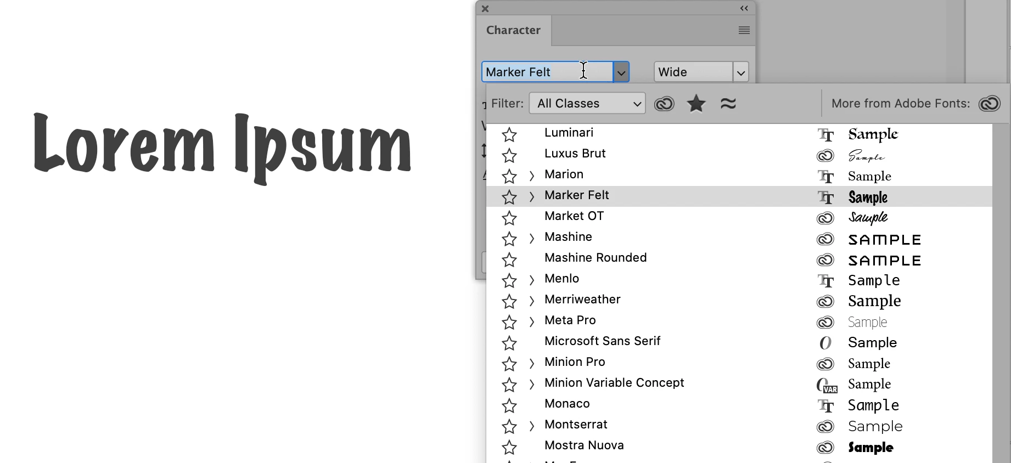Click Adobe Fonts icon beside Luxus Brut
Screen dimensions: 1011x463
[825, 156]
